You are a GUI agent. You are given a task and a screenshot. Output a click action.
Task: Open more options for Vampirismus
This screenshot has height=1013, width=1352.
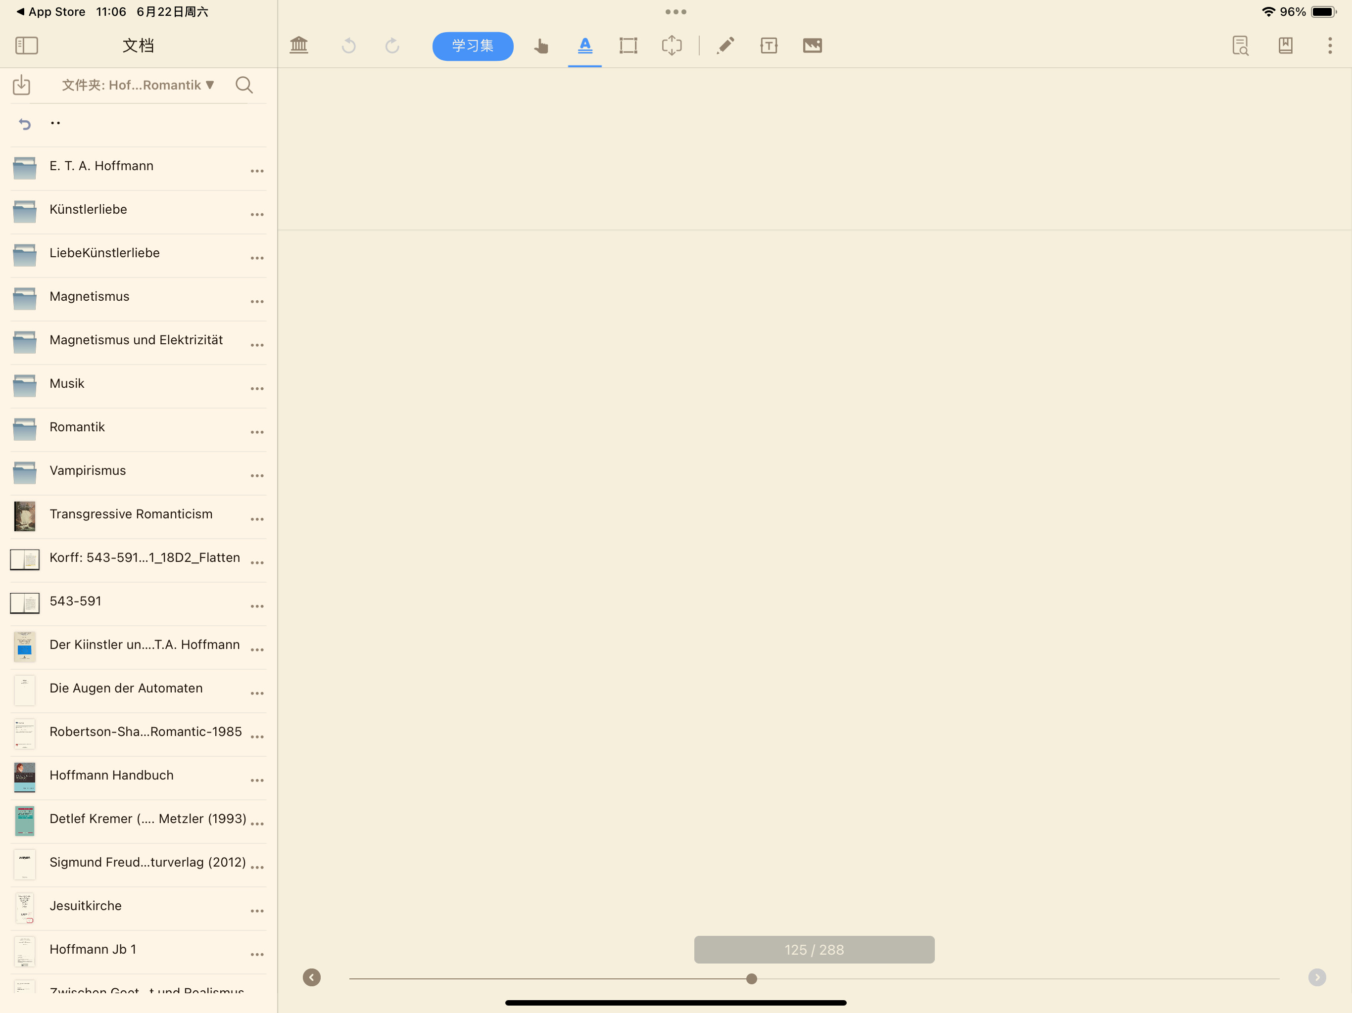pos(257,475)
